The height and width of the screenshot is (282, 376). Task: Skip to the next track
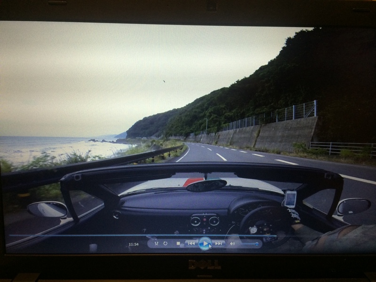(219, 243)
